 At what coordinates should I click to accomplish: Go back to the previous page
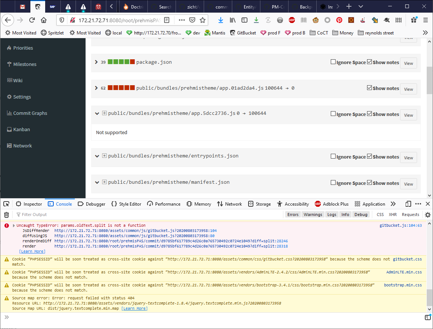click(8, 20)
